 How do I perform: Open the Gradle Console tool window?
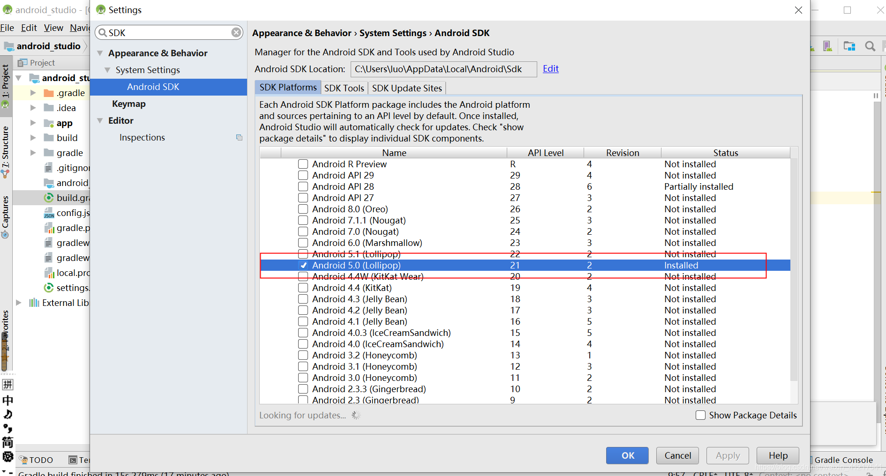(x=843, y=460)
